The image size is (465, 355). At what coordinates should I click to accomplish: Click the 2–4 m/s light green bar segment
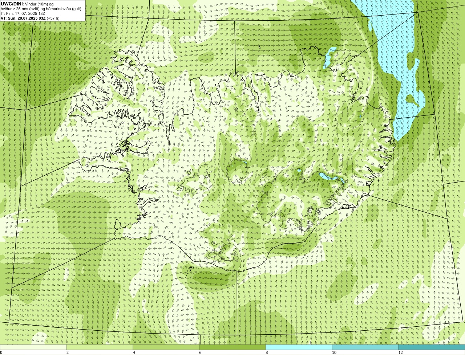pyautogui.click(x=100, y=347)
